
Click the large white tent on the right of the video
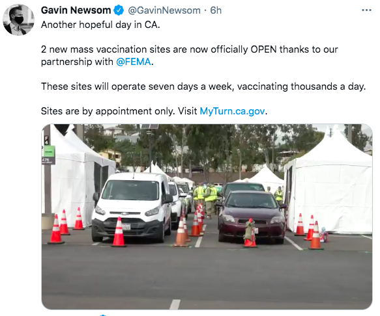pyautogui.click(x=330, y=184)
